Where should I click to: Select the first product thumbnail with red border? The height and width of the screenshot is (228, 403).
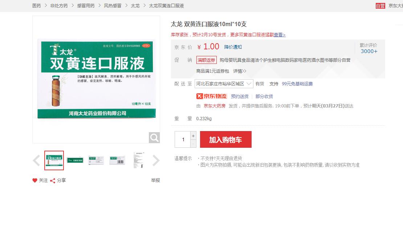click(54, 160)
